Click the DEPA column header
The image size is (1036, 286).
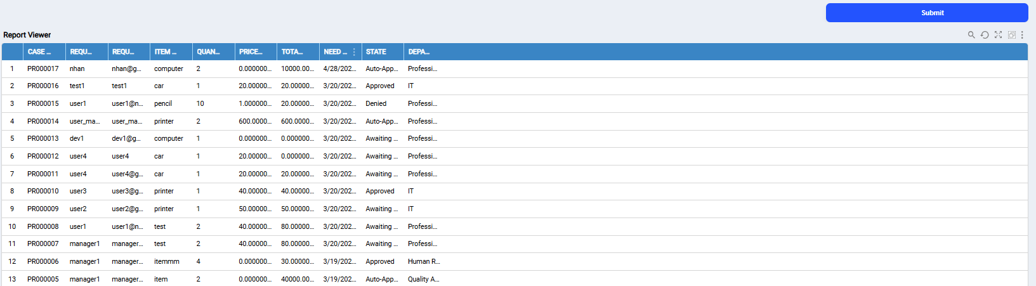click(419, 52)
